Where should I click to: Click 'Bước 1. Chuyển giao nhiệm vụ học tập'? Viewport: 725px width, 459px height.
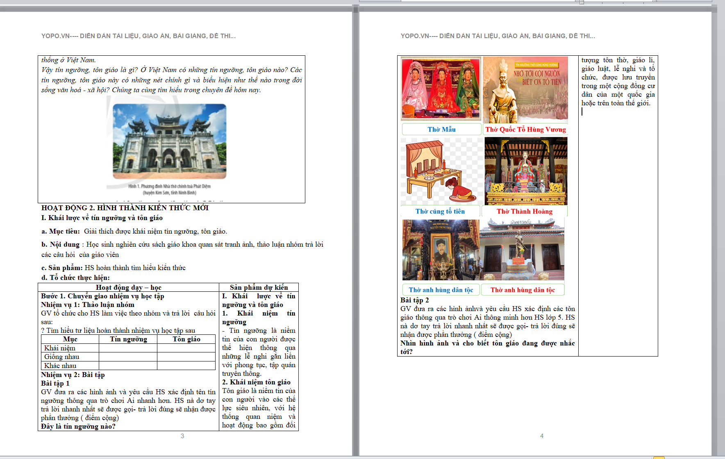point(102,296)
